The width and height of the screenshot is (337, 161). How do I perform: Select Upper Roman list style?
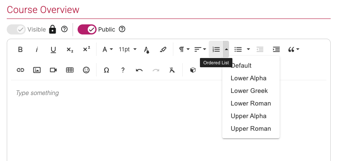(x=251, y=129)
